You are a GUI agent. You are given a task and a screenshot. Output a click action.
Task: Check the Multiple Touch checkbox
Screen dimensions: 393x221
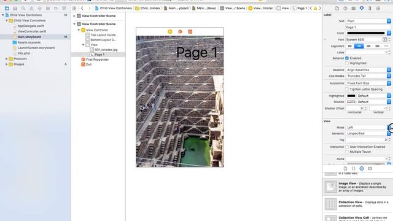click(347, 152)
